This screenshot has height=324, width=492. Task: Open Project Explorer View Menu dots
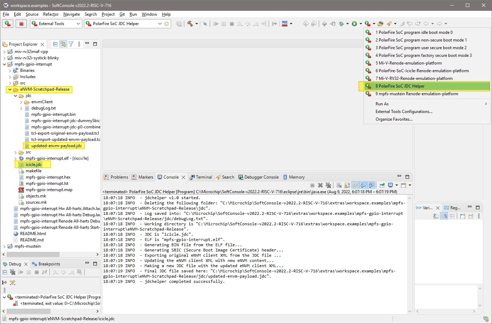point(79,44)
